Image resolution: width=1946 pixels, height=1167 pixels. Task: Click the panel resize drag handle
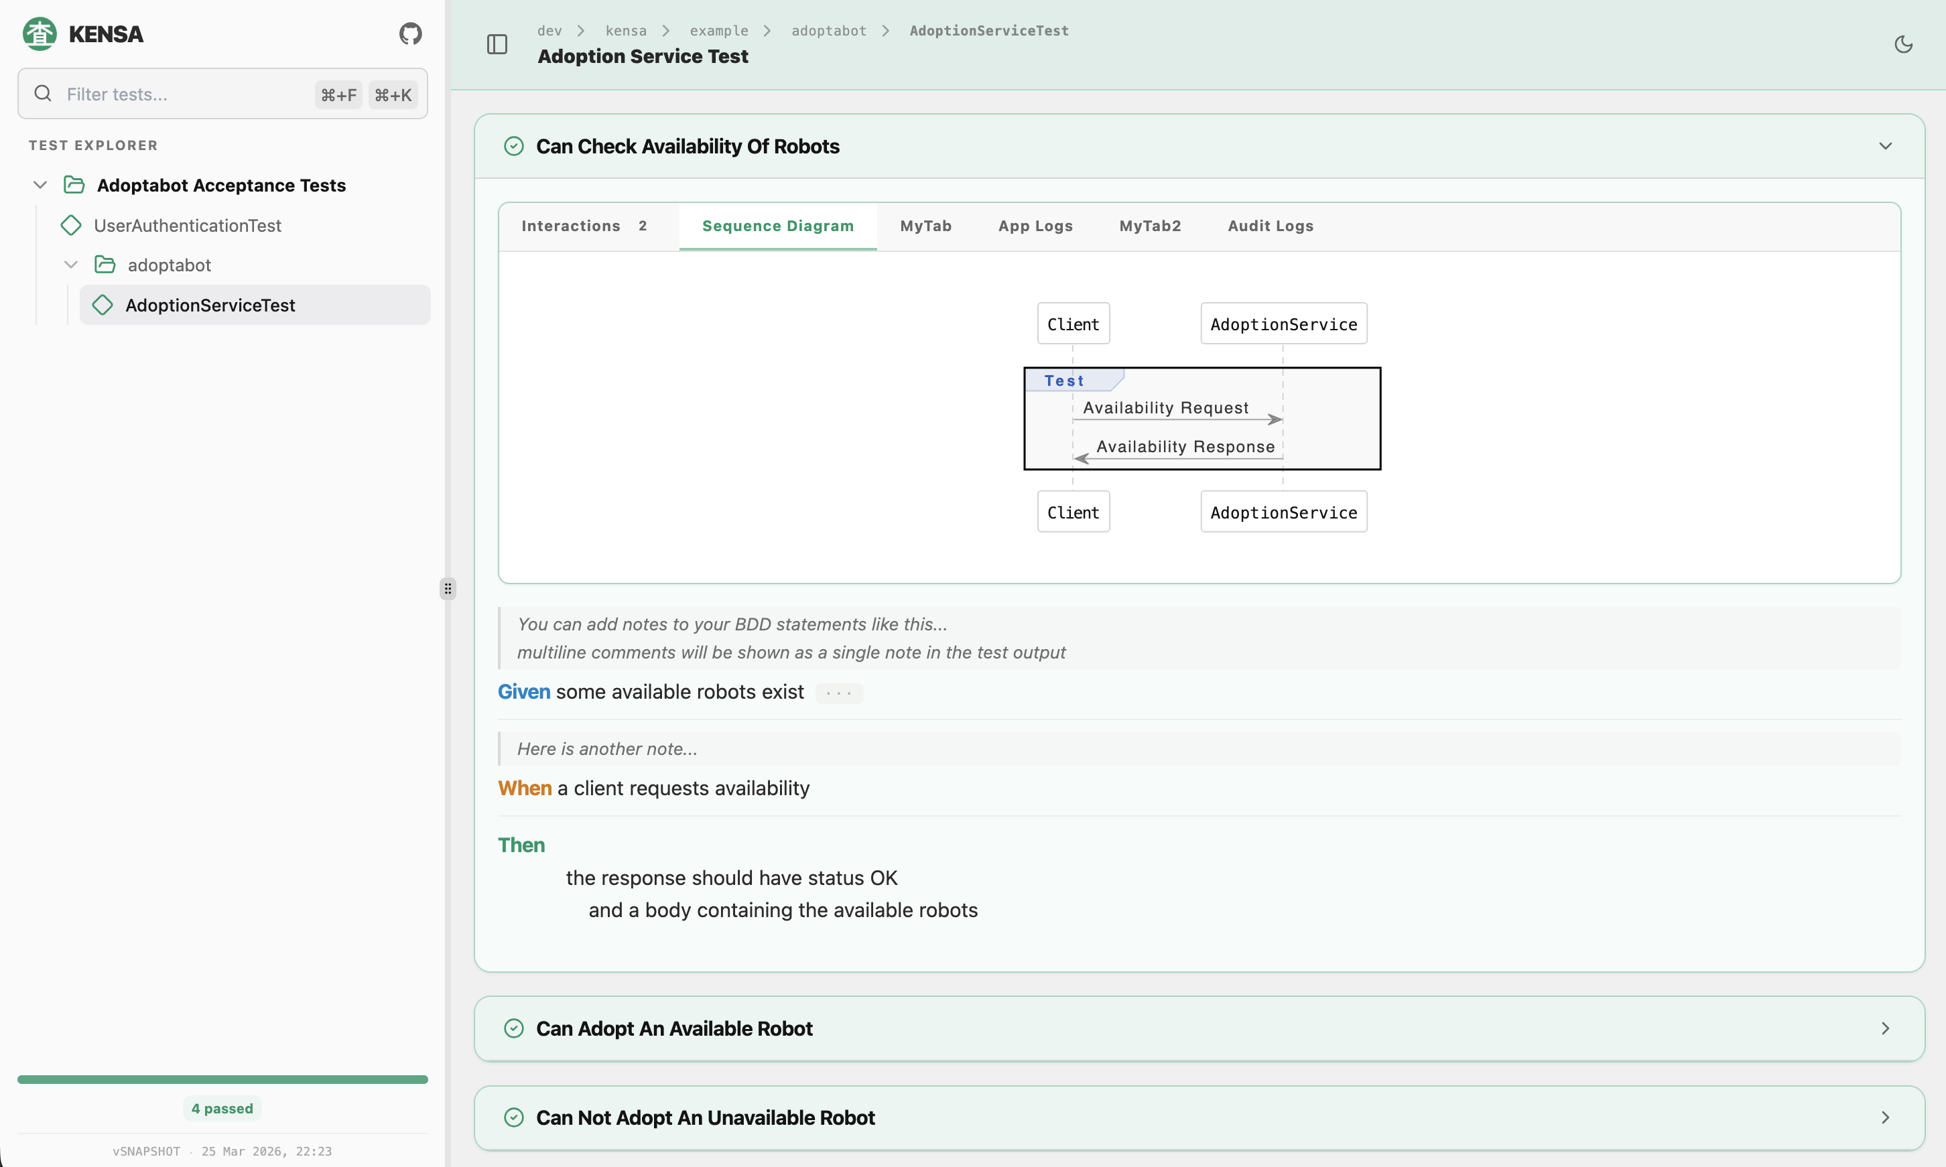(x=447, y=588)
